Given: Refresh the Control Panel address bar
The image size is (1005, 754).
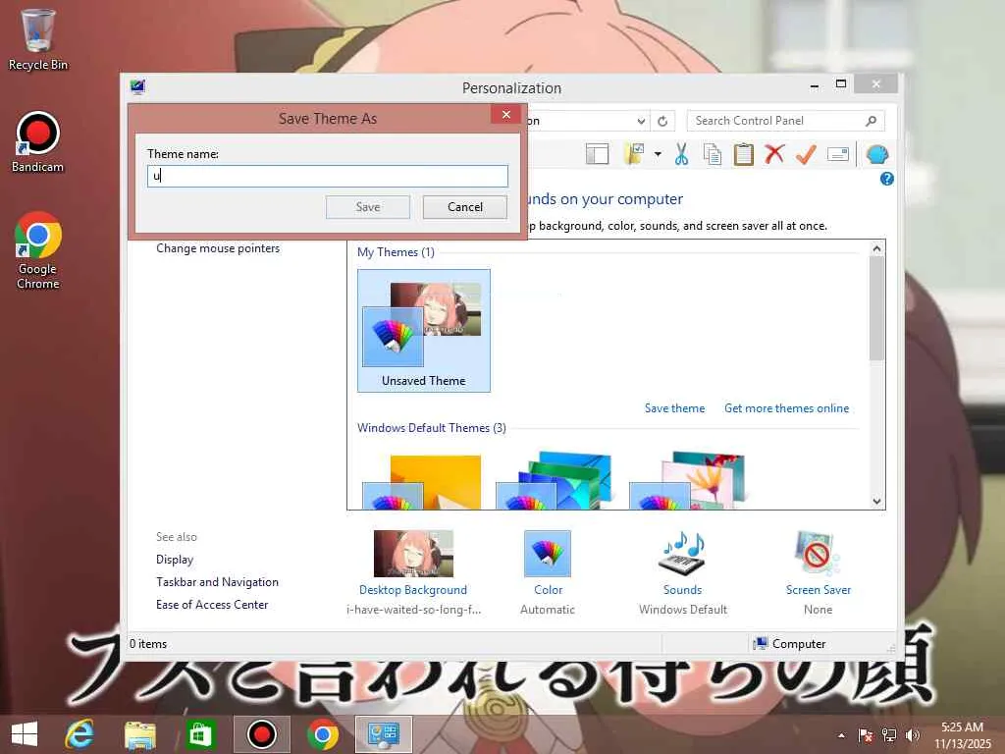Looking at the screenshot, I should coord(662,121).
